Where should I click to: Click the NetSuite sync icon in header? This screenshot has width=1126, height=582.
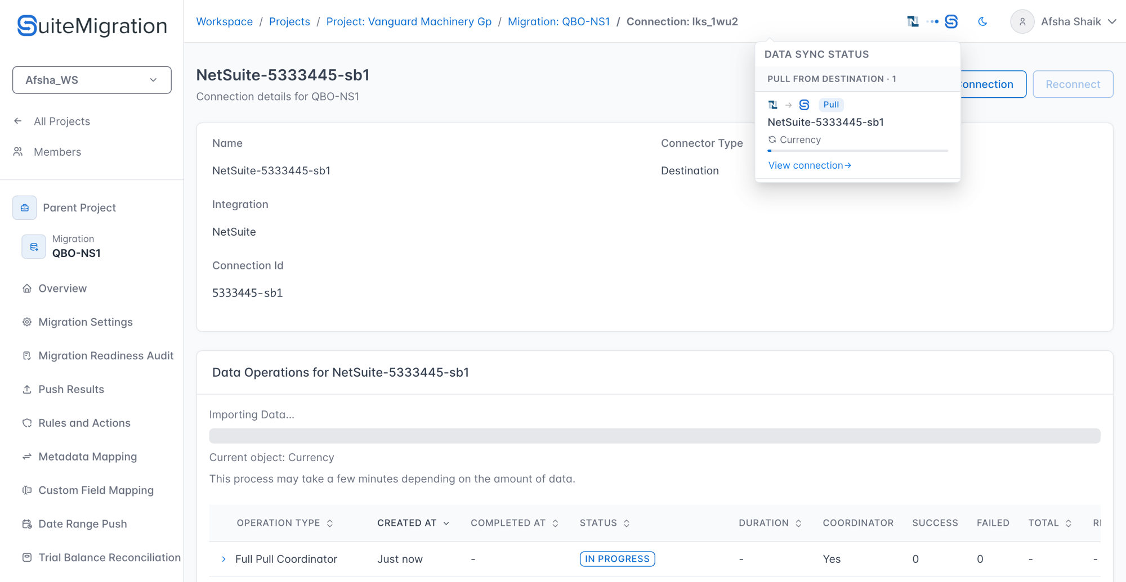click(x=913, y=21)
